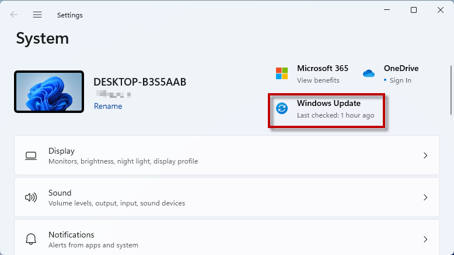454x255 pixels.
Task: Click the Notifications bell icon
Action: click(31, 239)
